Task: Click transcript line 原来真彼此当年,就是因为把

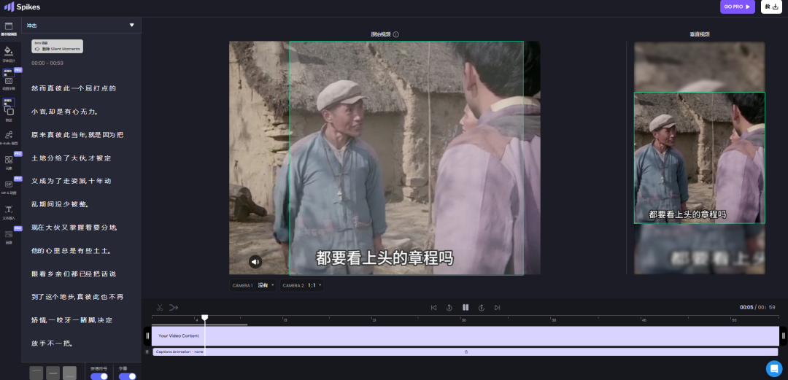Action: (77, 135)
